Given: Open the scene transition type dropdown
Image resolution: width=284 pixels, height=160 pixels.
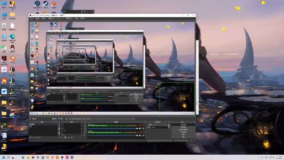Looking at the screenshot, I should (157, 125).
